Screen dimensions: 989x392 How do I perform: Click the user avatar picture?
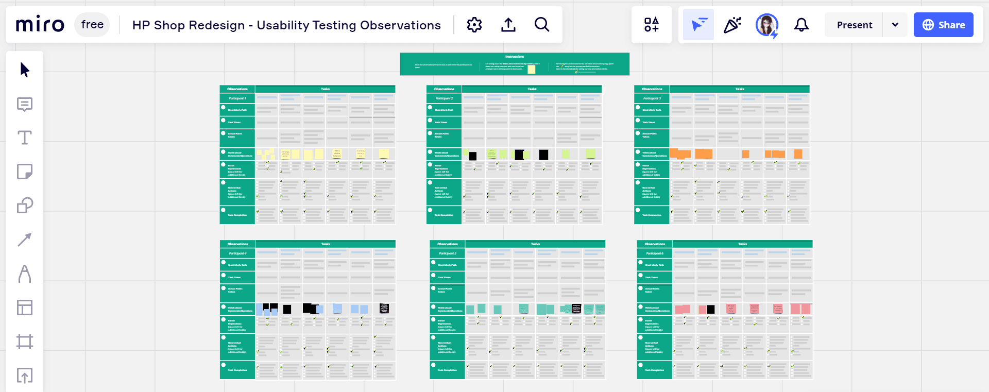point(766,25)
